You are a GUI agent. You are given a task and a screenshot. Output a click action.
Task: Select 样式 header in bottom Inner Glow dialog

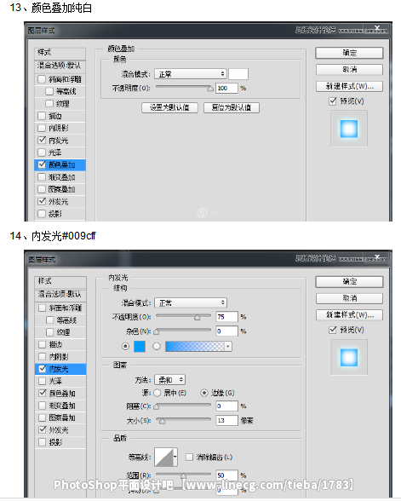click(60, 281)
